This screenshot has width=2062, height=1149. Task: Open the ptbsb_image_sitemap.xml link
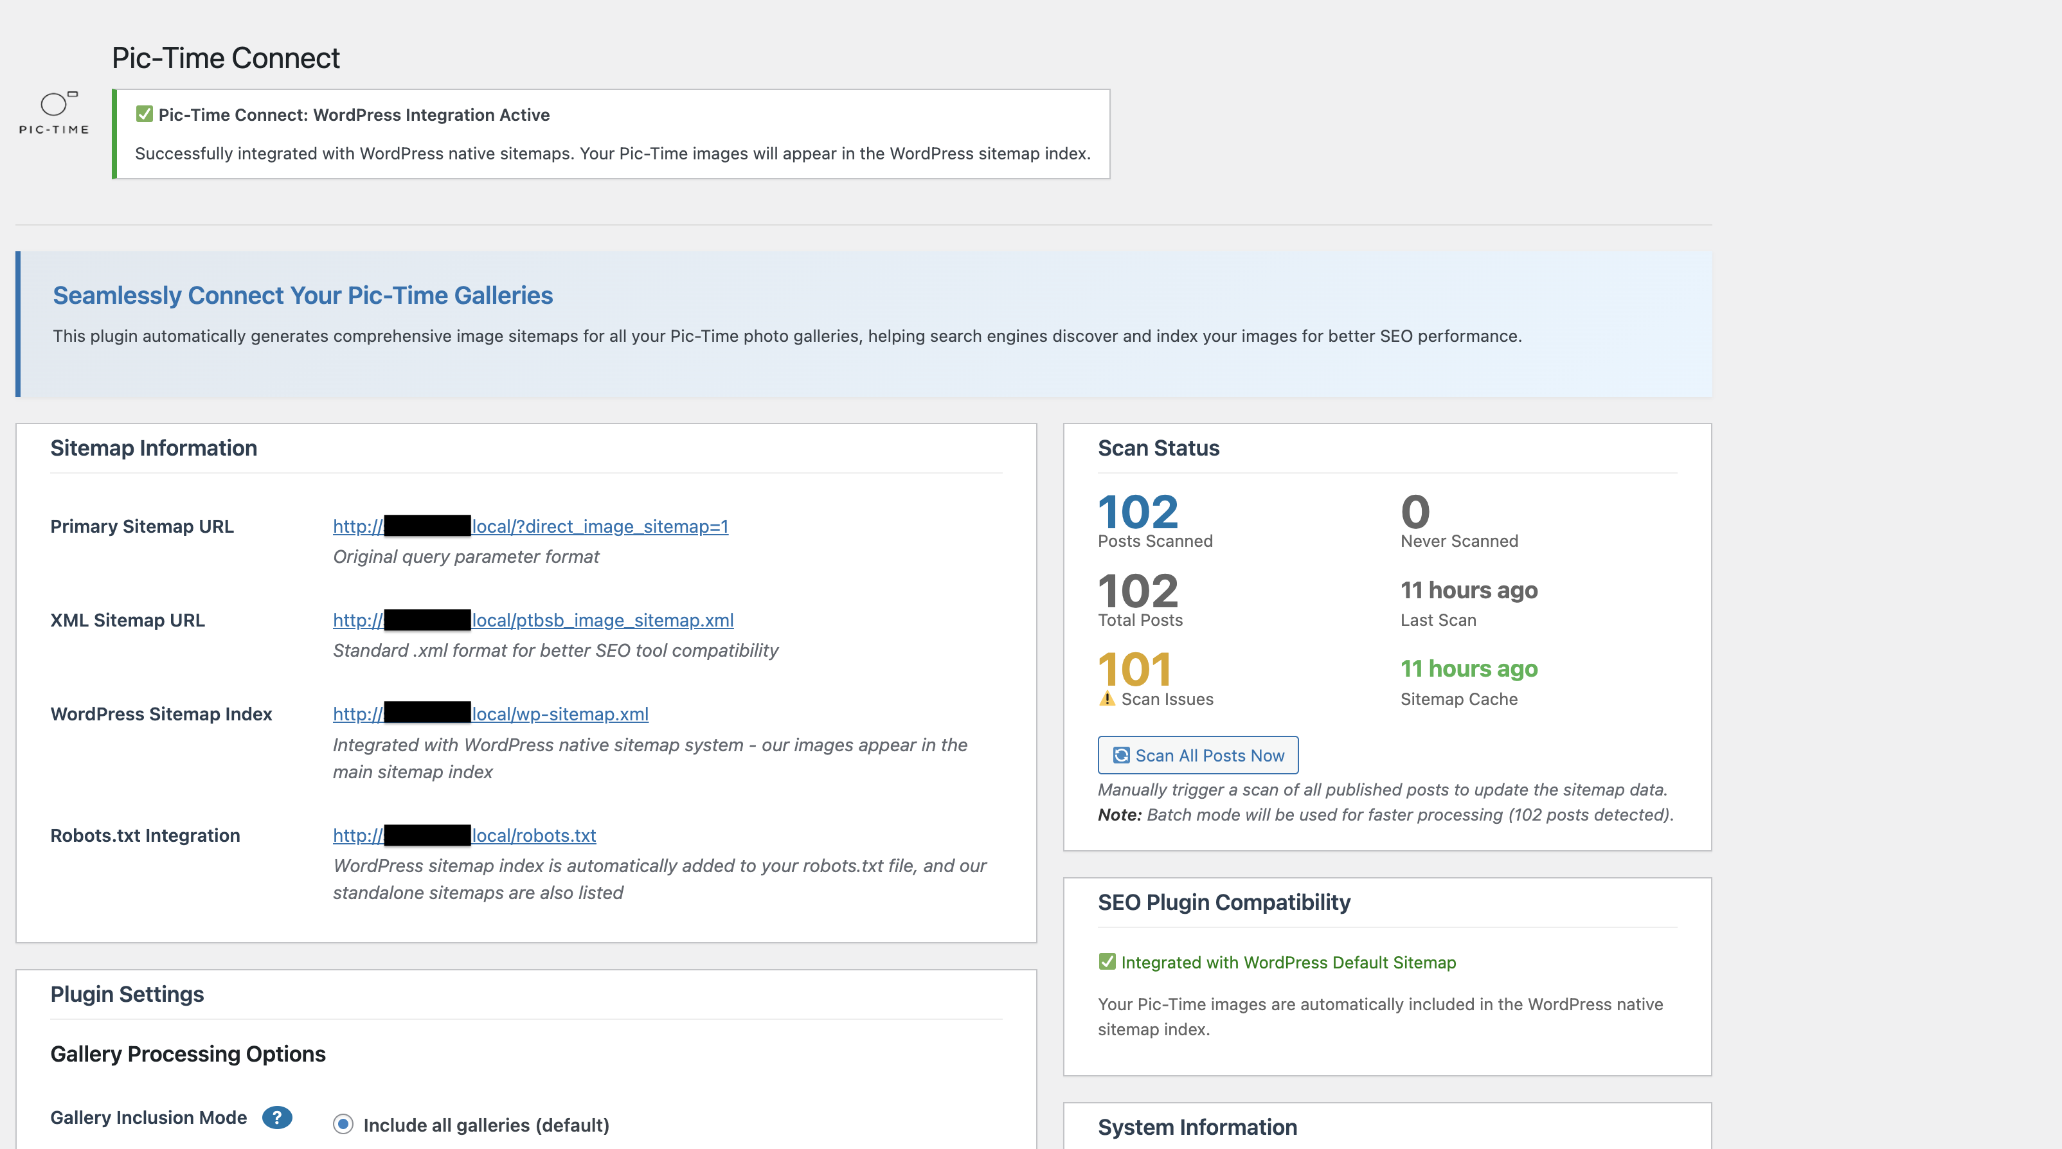[x=532, y=620]
